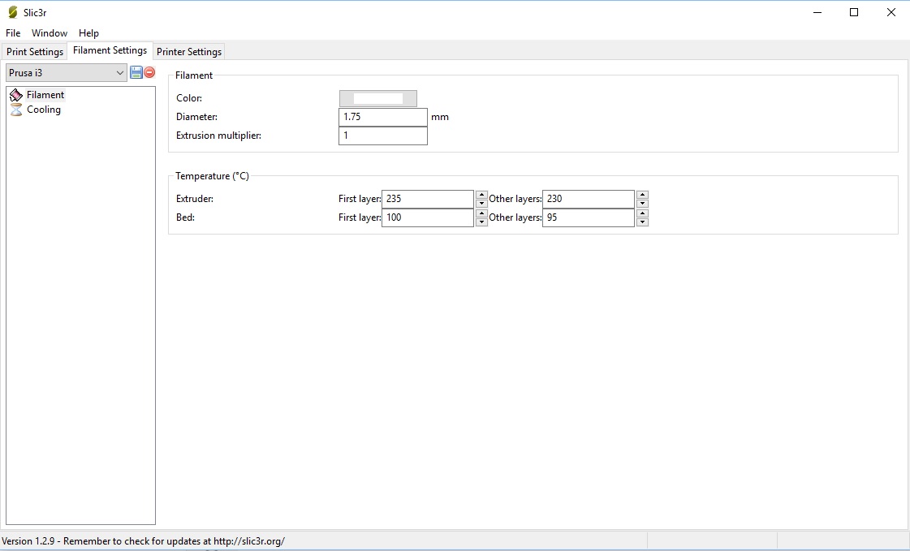Screen dimensions: 910x551
Task: Increase bed first layer temperature
Action: point(481,213)
